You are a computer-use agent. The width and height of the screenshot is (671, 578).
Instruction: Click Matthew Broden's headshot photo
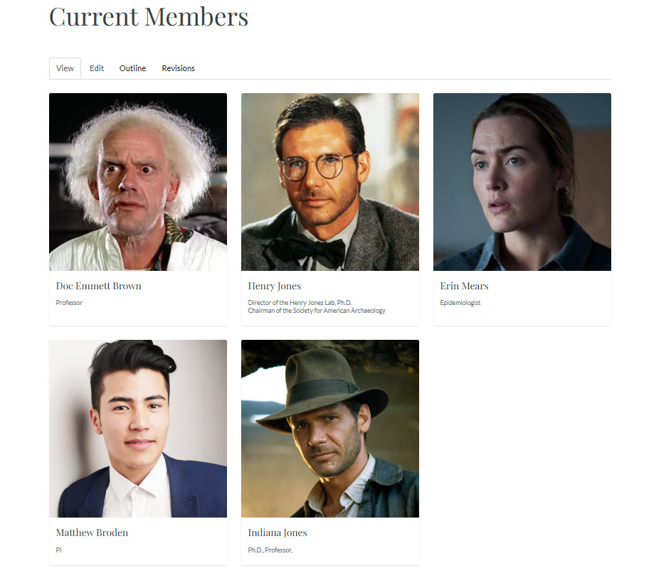tap(138, 429)
